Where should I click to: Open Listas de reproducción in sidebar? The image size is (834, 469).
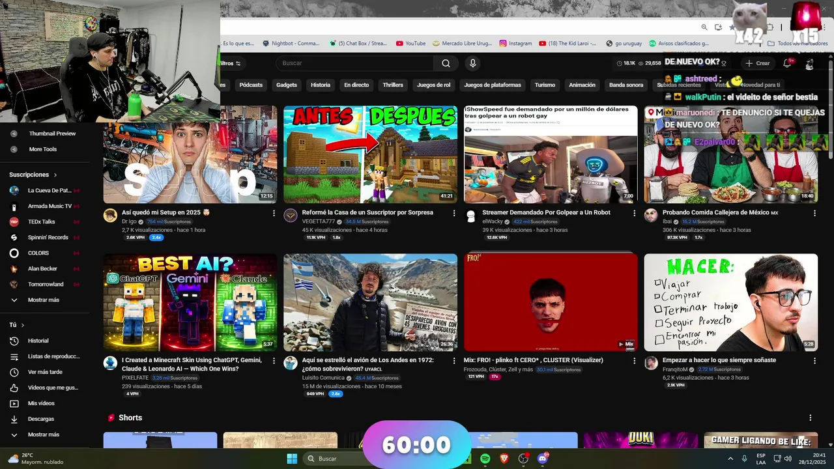[x=45, y=356]
